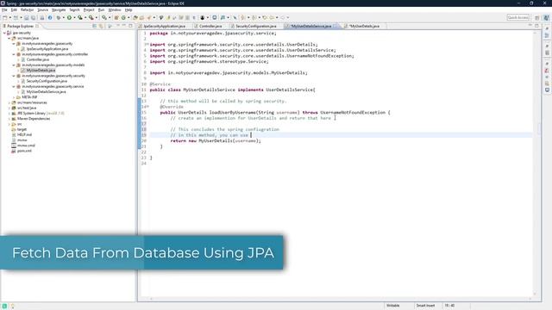Screen dimensions: 552x310
Task: Toggle Link with Editor in Package Explorer
Action: pos(101,26)
